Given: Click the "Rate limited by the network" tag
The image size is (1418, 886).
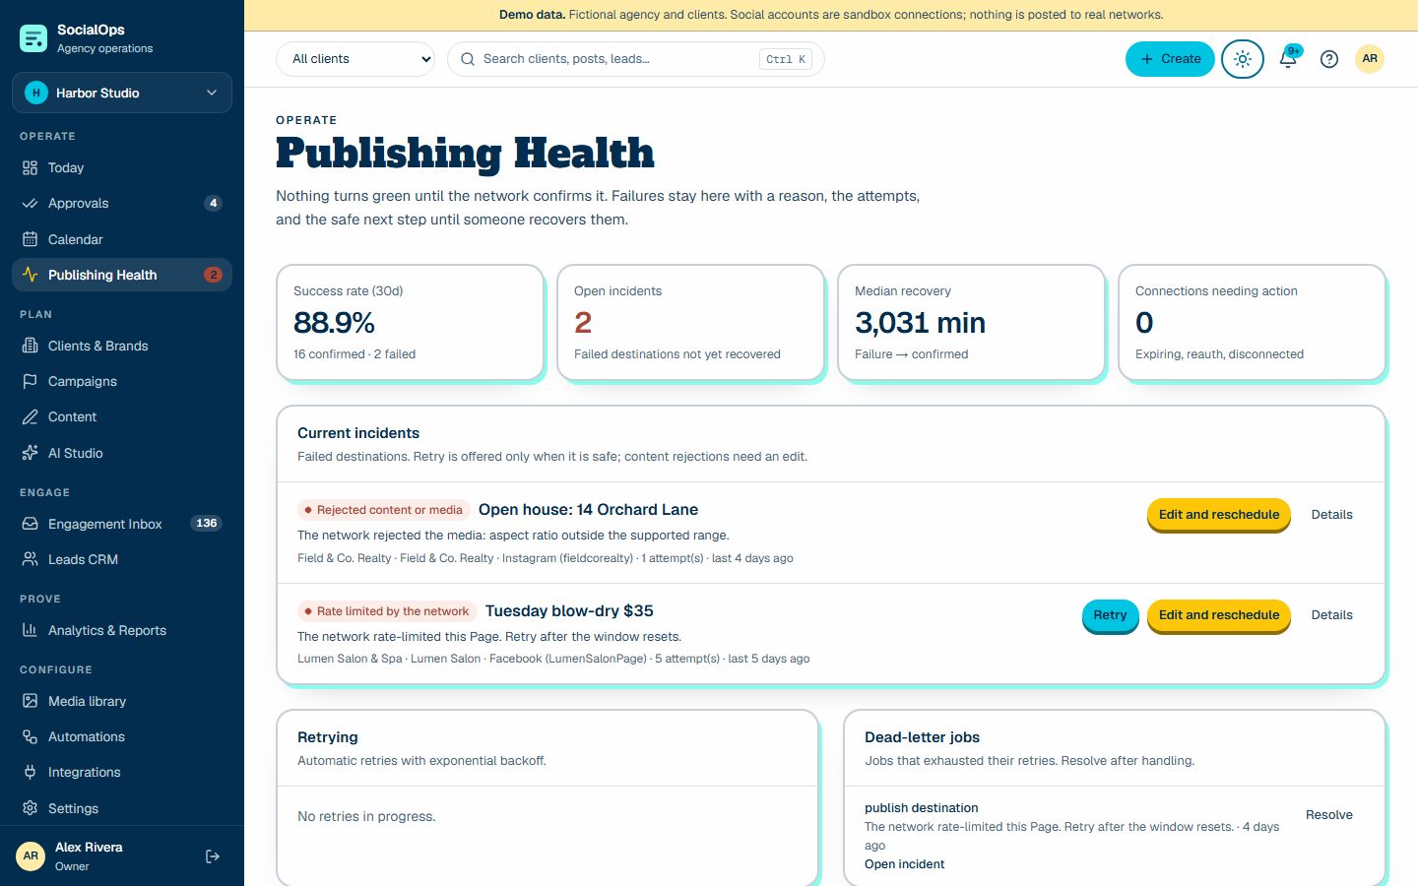Looking at the screenshot, I should point(387,611).
